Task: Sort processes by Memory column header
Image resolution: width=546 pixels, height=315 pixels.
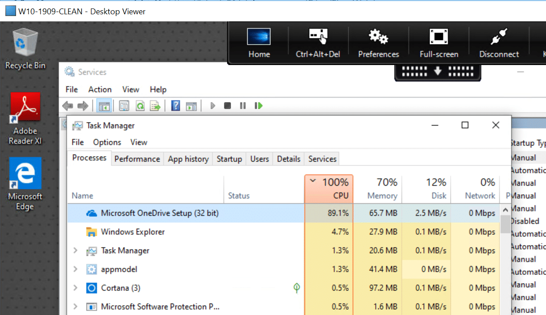Action: coord(377,189)
